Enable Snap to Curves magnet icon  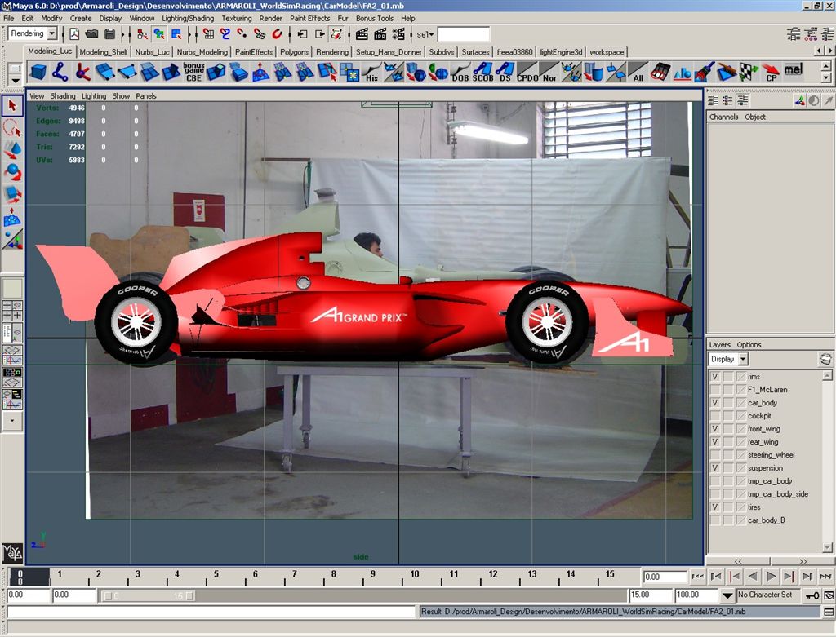click(225, 34)
